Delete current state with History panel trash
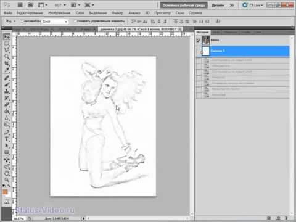The image size is (296, 222). (286, 218)
